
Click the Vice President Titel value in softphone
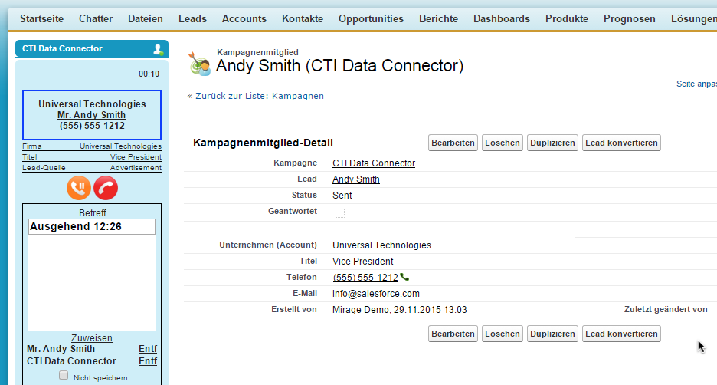[136, 157]
